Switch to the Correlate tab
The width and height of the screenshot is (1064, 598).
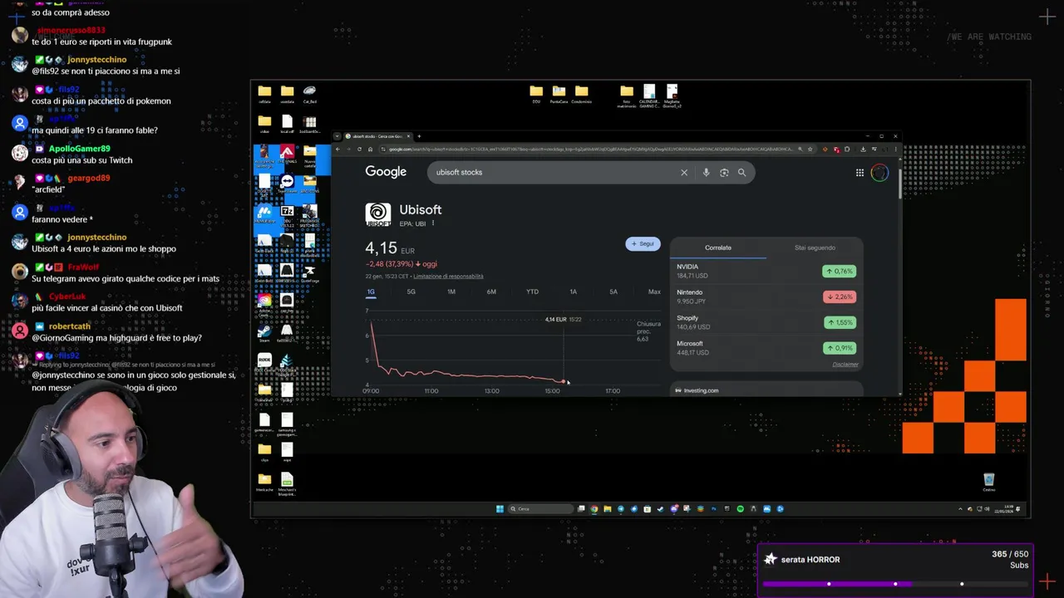718,248
